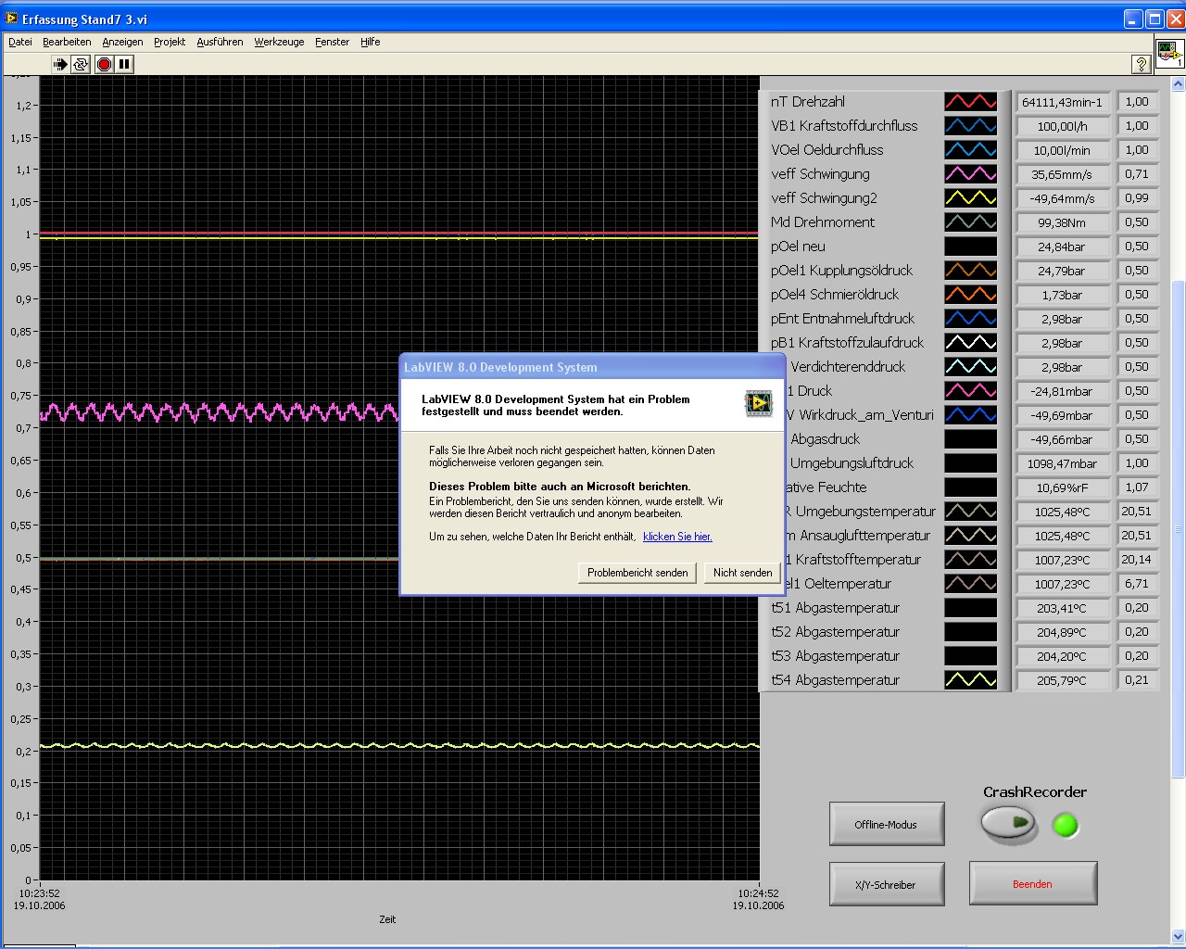This screenshot has width=1186, height=949.
Task: Open the Fenster menu
Action: [x=332, y=42]
